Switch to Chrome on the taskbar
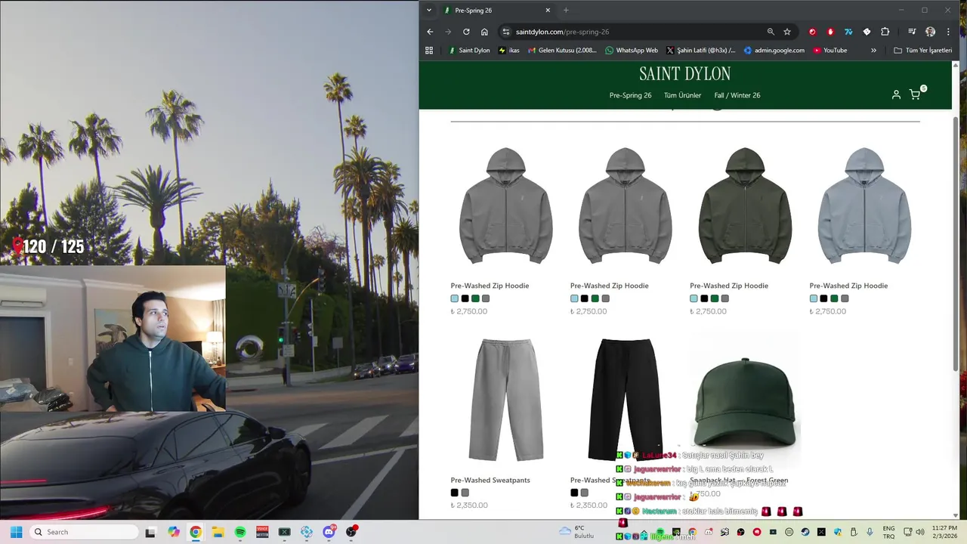Screen dimensions: 967x544 tap(196, 532)
